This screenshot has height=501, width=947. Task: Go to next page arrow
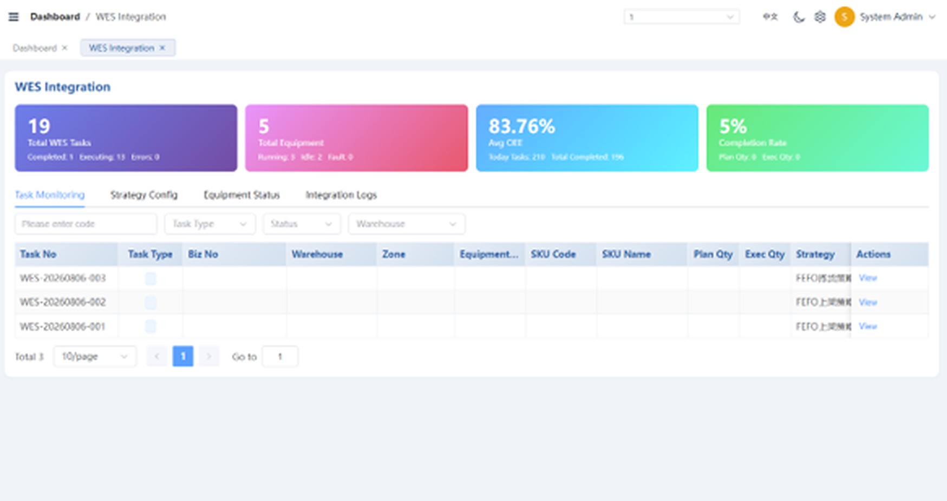coord(208,356)
